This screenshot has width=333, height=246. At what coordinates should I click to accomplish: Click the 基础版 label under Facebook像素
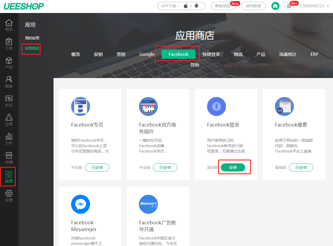[281, 167]
